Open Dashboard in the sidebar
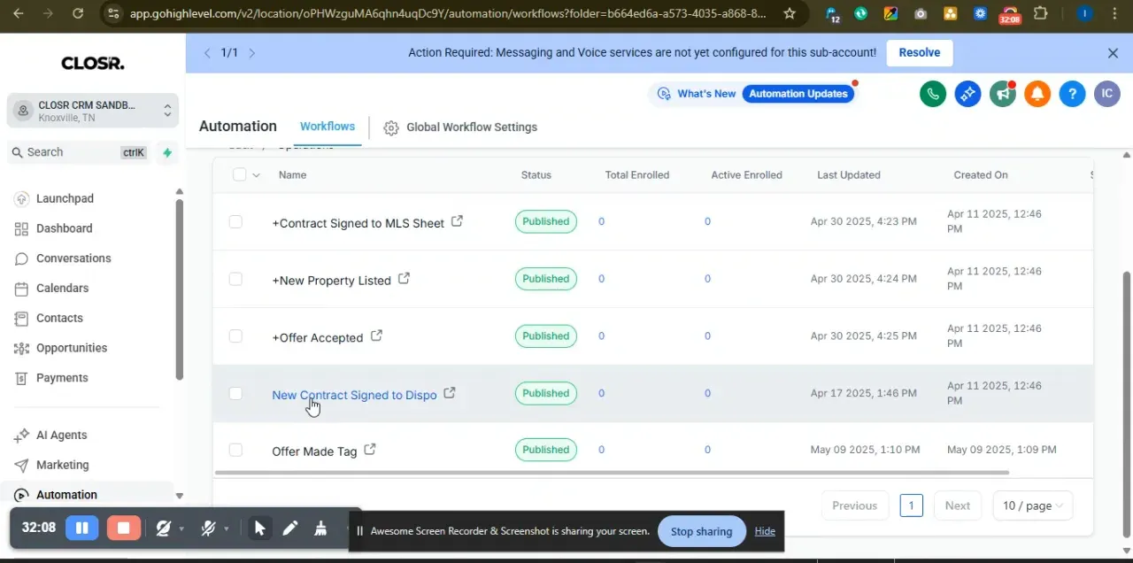1133x563 pixels. (x=64, y=228)
